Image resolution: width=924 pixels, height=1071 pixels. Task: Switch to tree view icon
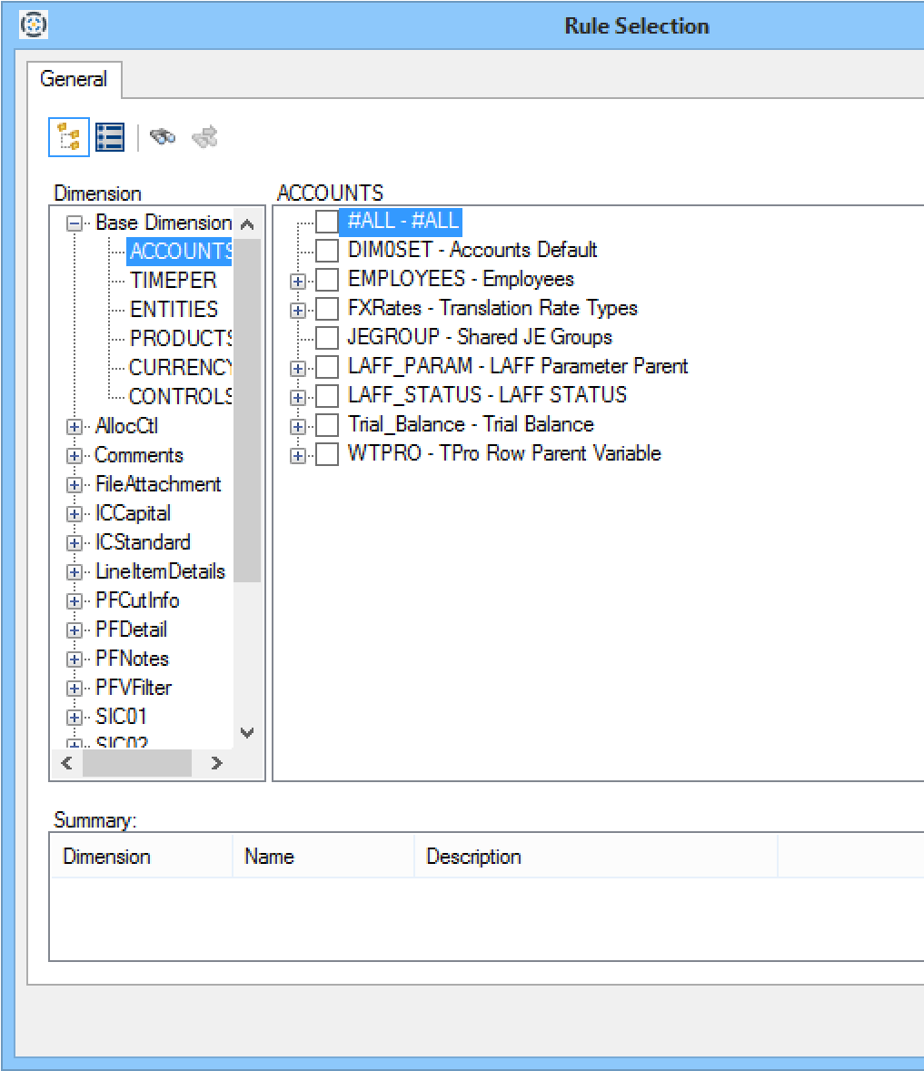(x=69, y=138)
